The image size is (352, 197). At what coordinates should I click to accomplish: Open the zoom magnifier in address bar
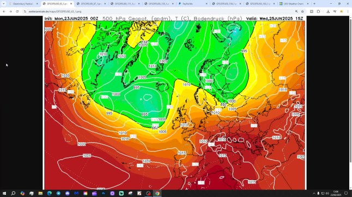point(296,11)
